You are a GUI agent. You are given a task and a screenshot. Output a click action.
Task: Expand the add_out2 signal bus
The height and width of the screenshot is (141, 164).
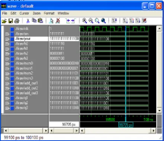(7, 88)
